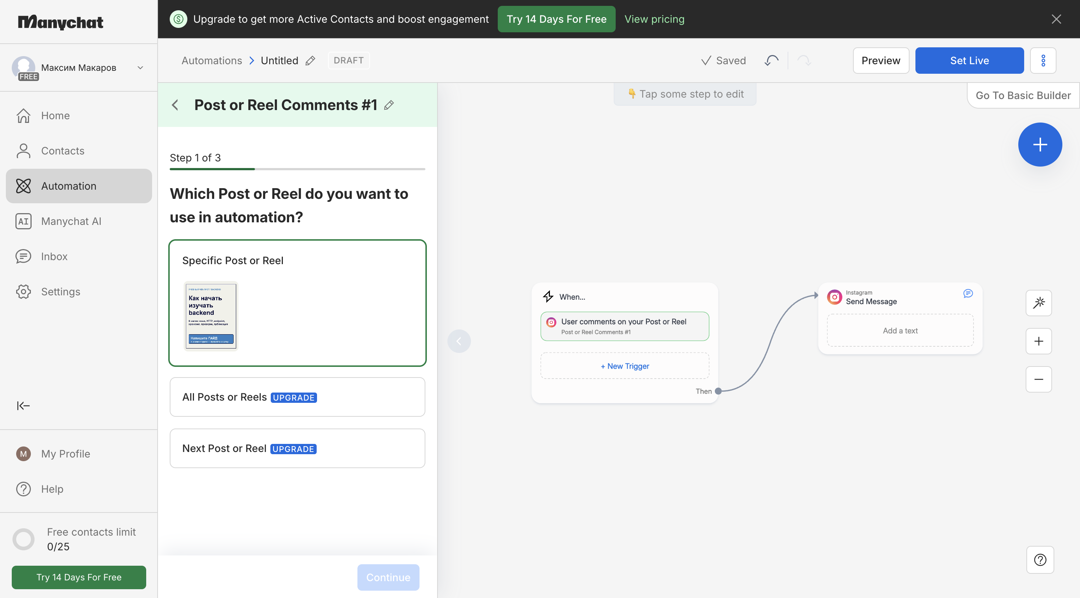
Task: Collapse the side panel with round chevron
Action: coord(459,341)
